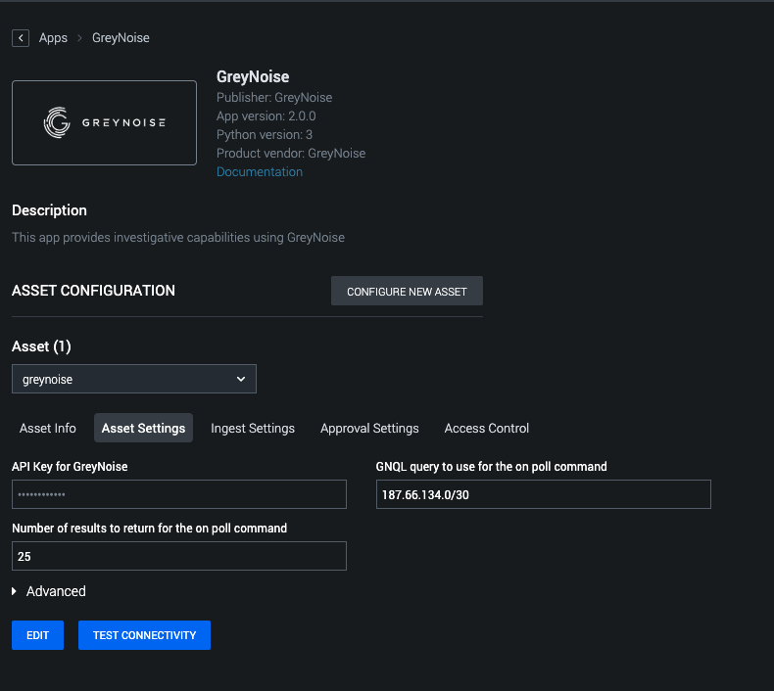Click the 'Asset (1)' label
774x691 pixels.
point(41,346)
